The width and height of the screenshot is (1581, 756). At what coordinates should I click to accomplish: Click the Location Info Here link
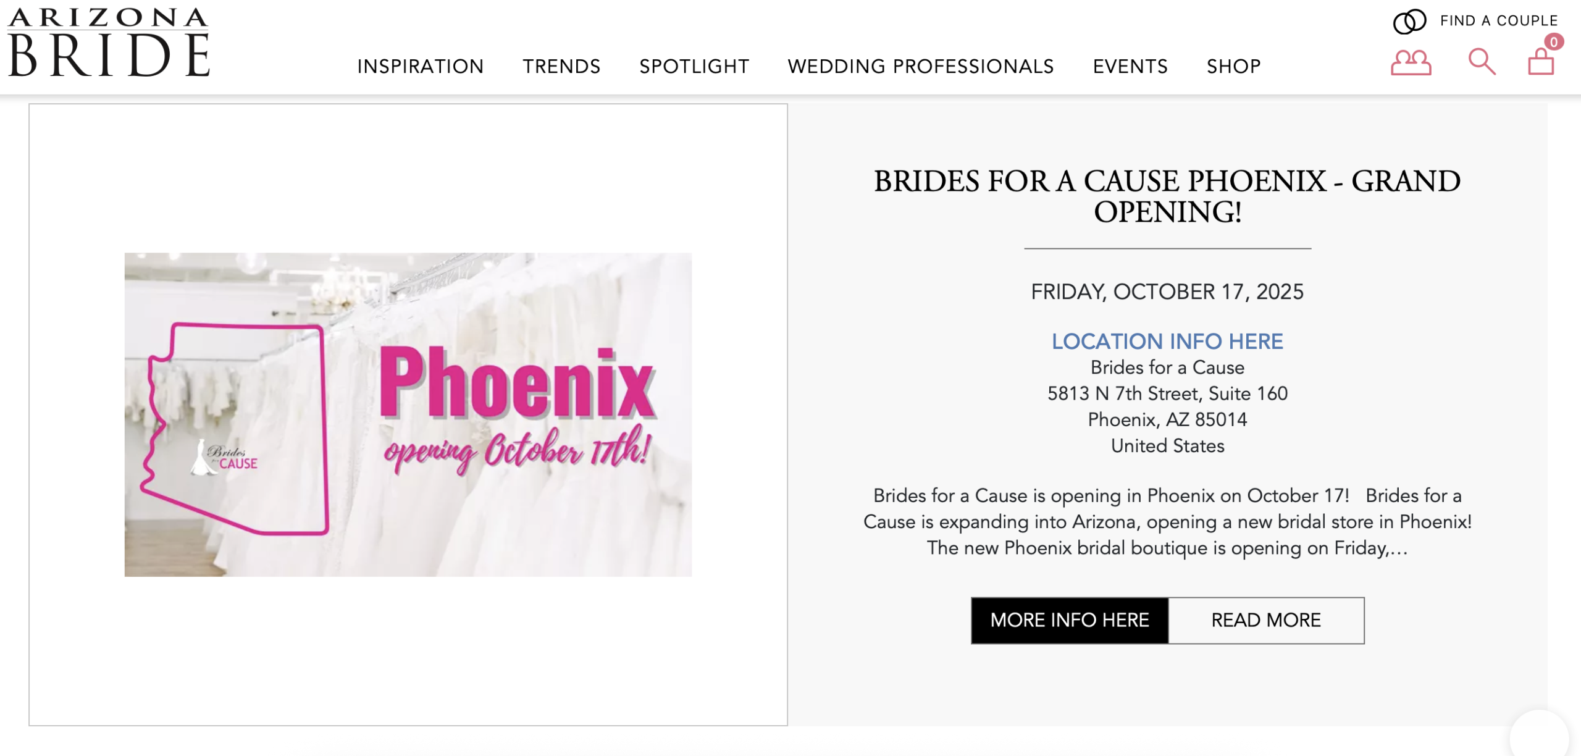point(1167,341)
